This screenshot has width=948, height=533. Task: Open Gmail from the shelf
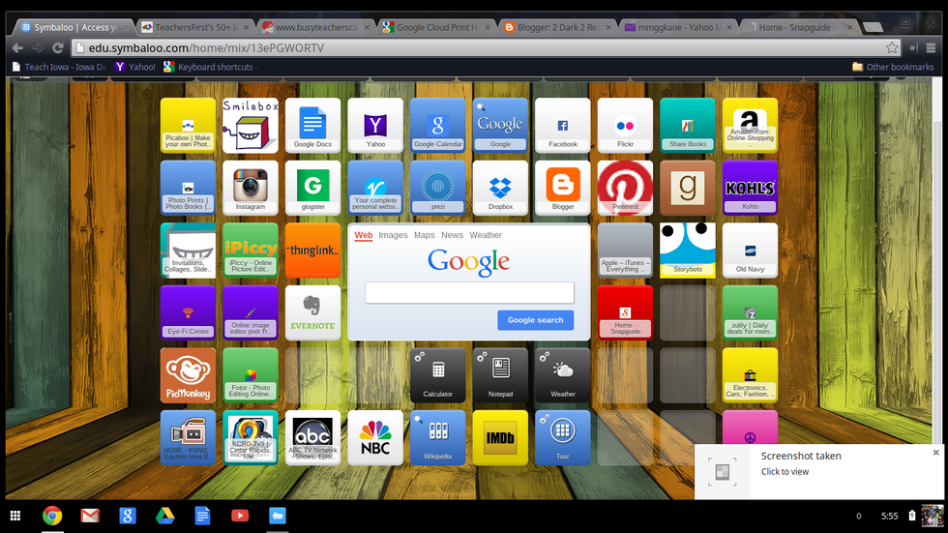(90, 516)
